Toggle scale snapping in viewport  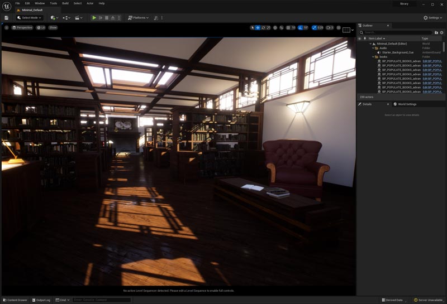[x=316, y=27]
